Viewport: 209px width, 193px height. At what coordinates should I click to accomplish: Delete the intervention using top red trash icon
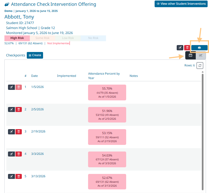coord(187,48)
